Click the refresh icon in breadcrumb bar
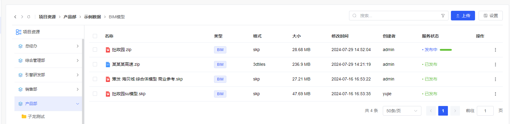Screen dimensions: 510x124 [x=29, y=17]
